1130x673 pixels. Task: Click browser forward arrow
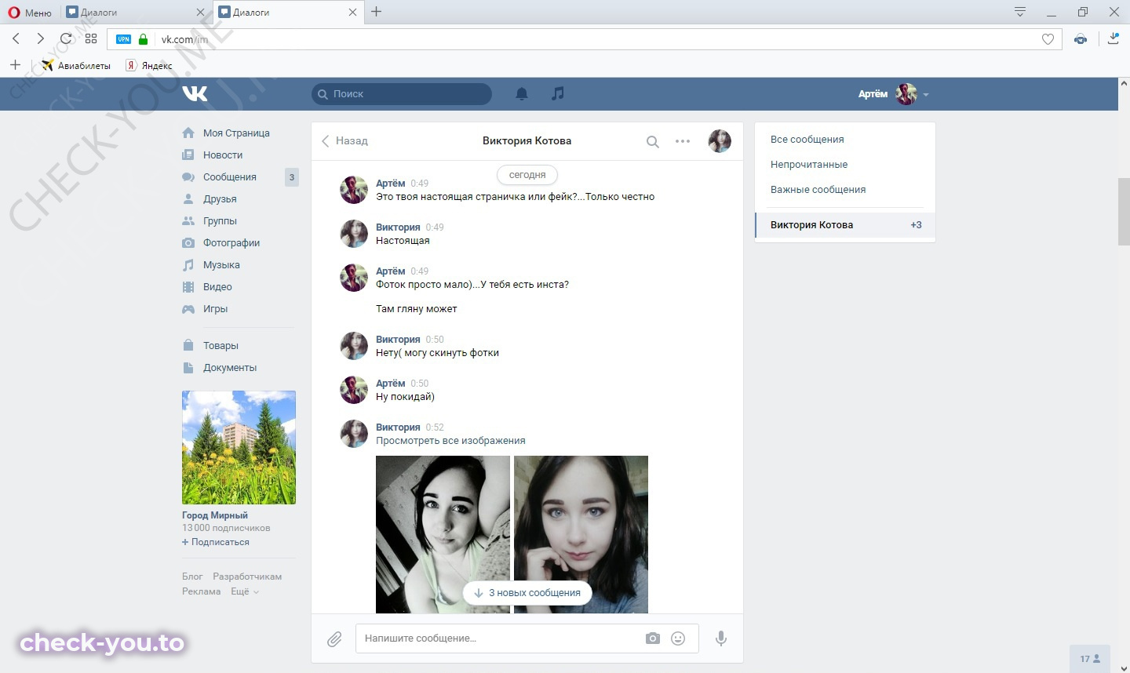pyautogui.click(x=41, y=38)
